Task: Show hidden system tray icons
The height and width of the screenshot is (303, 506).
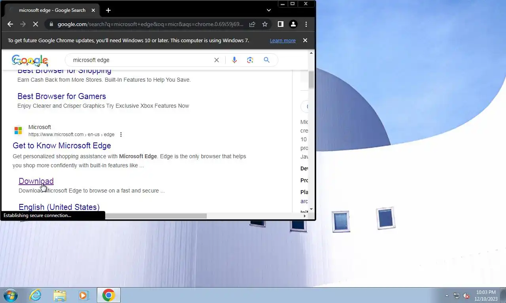Action: pyautogui.click(x=447, y=296)
